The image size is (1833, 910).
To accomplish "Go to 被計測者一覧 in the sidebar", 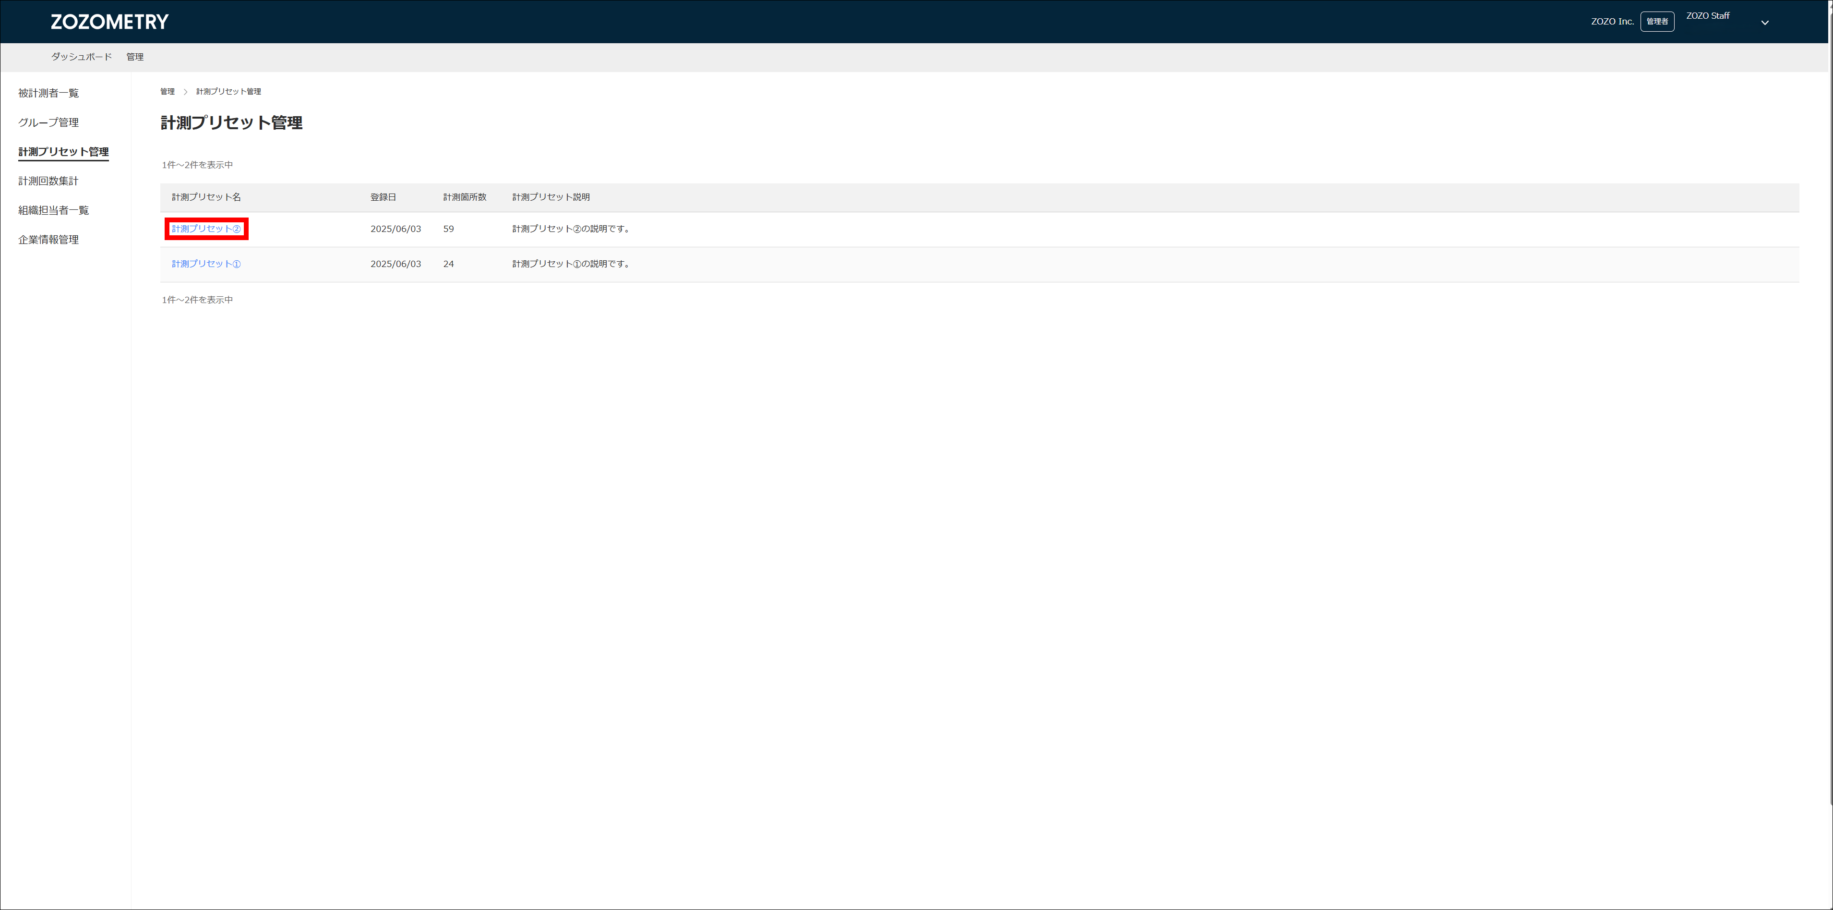I will point(48,93).
